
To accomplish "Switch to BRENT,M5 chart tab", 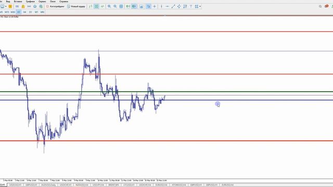I will (113, 185).
